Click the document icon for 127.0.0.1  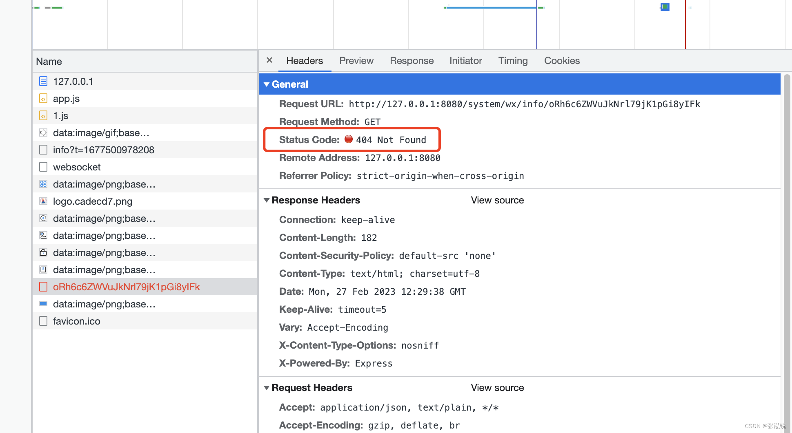tap(43, 81)
